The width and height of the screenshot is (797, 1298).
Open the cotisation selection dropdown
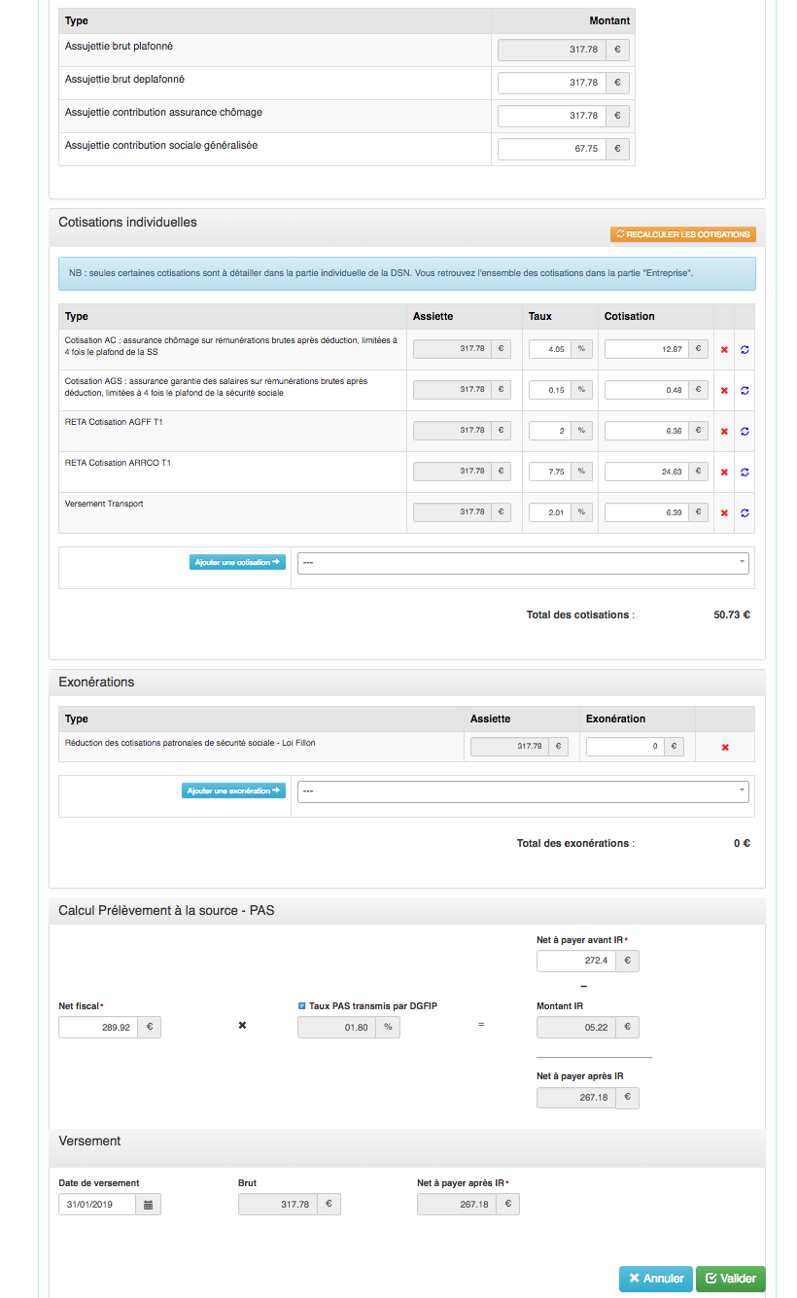tap(523, 562)
